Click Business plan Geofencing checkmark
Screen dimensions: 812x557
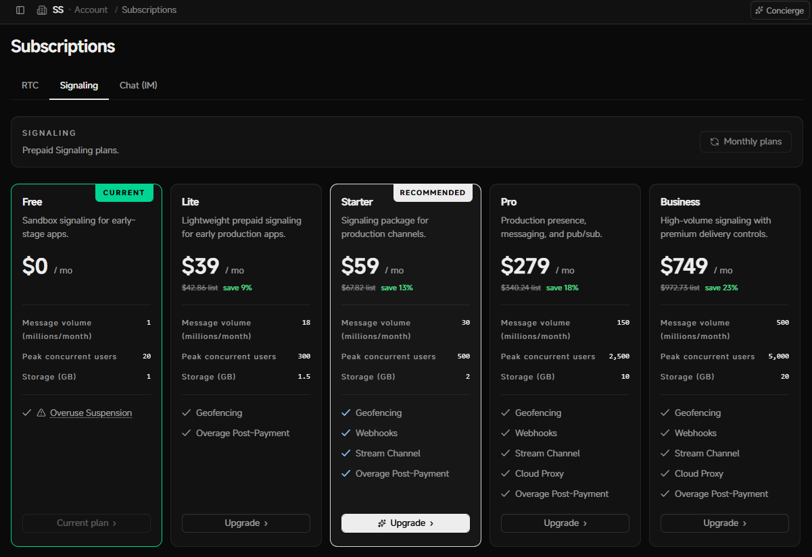coord(665,413)
